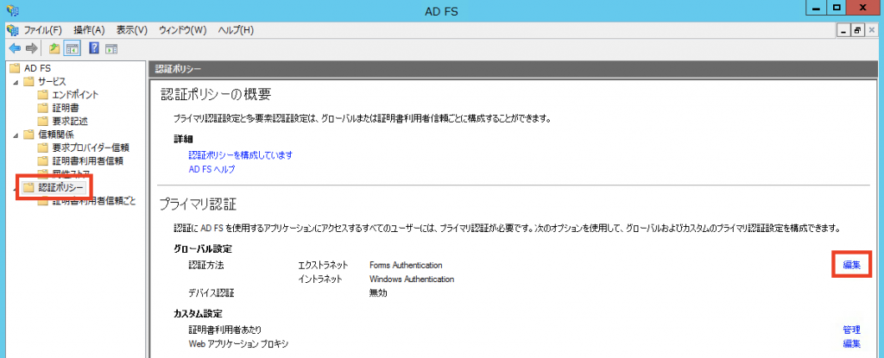Click the Web アプリケーション プロキシ label
Image resolution: width=884 pixels, height=358 pixels.
[x=239, y=343]
